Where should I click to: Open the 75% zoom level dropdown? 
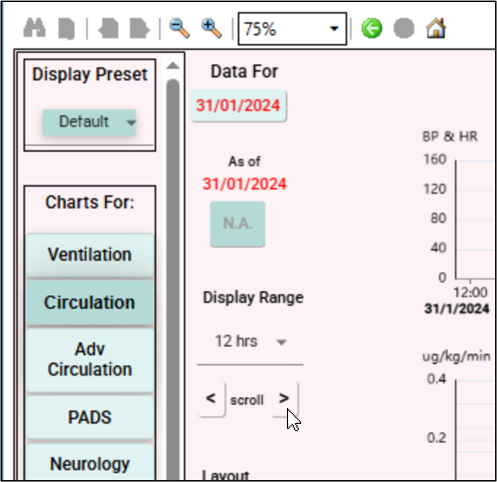(x=334, y=29)
